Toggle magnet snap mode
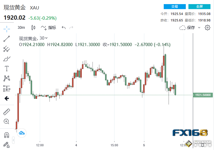 pos(6,135)
